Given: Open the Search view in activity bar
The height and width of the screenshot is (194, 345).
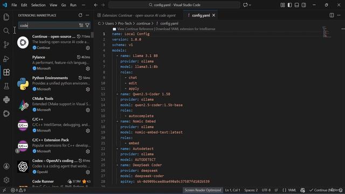Looking at the screenshot, I should coord(6,31).
